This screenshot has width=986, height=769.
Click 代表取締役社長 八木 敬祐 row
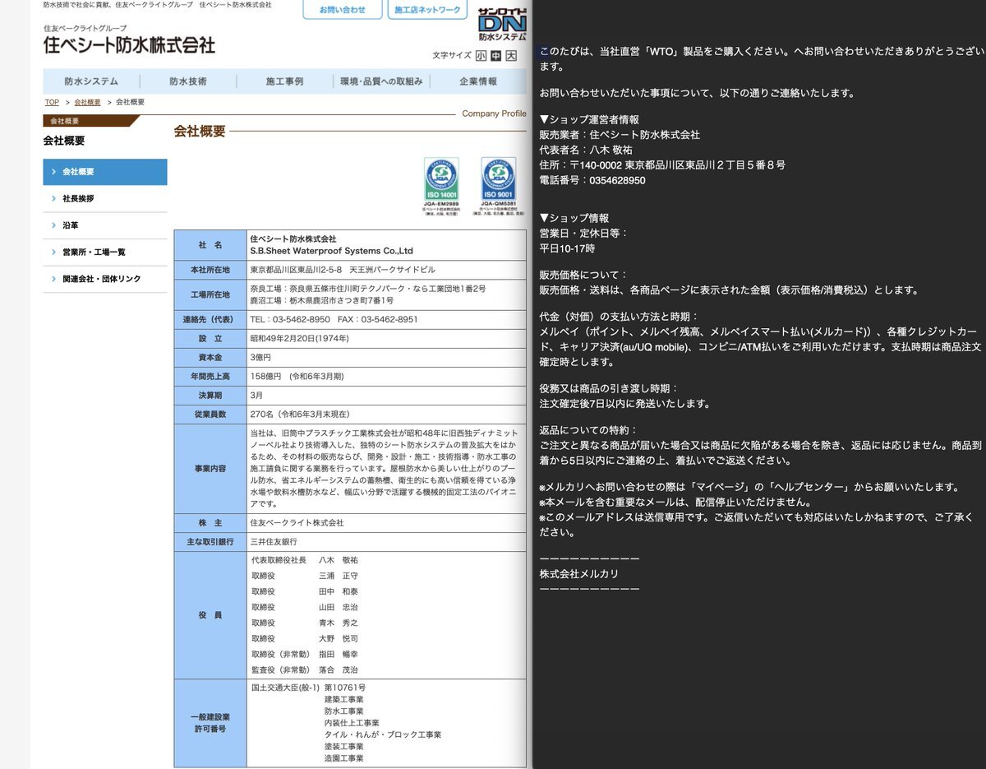tap(305, 559)
